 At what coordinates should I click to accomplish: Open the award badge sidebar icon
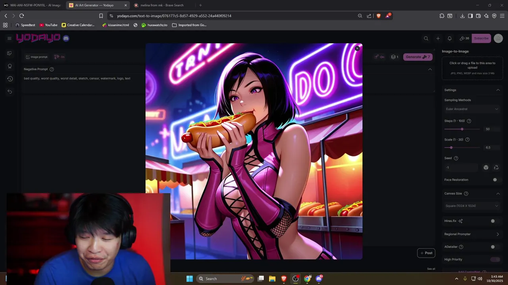10,66
